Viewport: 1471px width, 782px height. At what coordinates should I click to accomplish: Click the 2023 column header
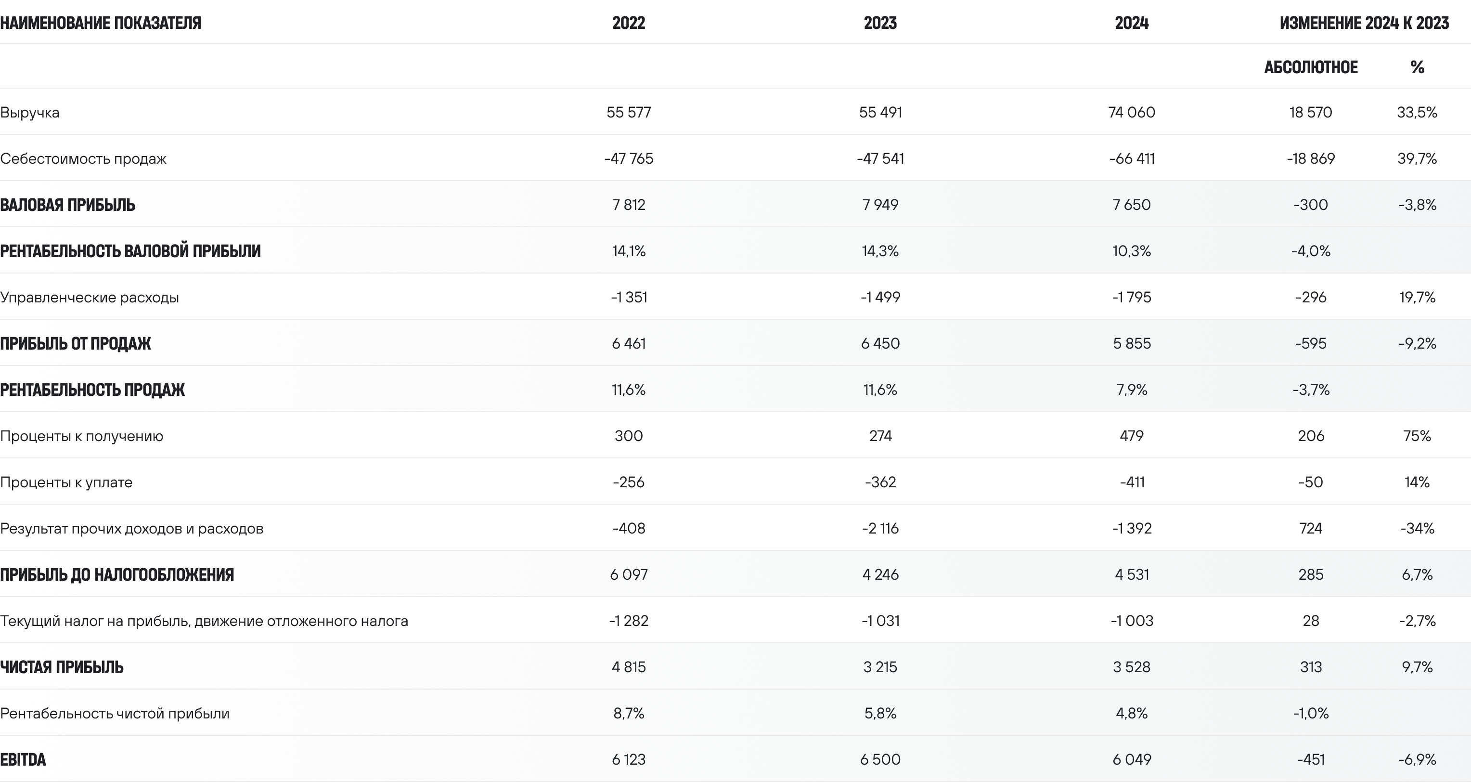coord(880,23)
